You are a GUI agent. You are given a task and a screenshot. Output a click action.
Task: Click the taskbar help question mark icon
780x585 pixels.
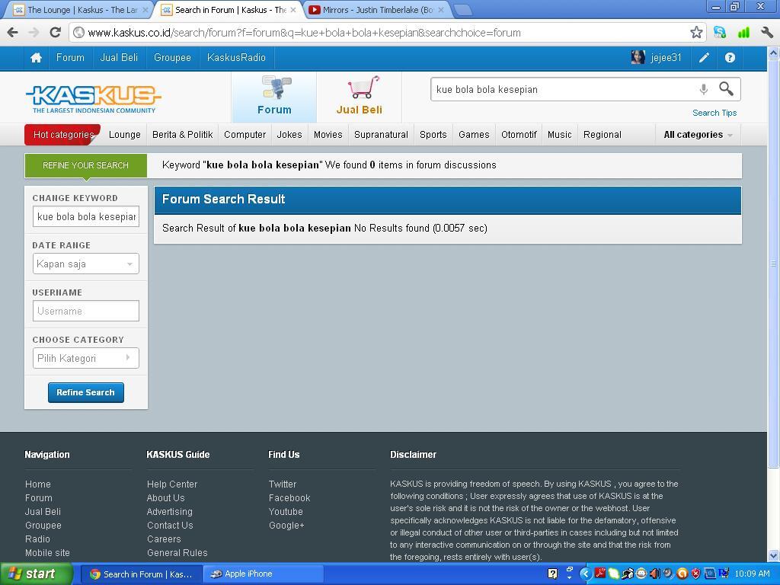coord(552,574)
